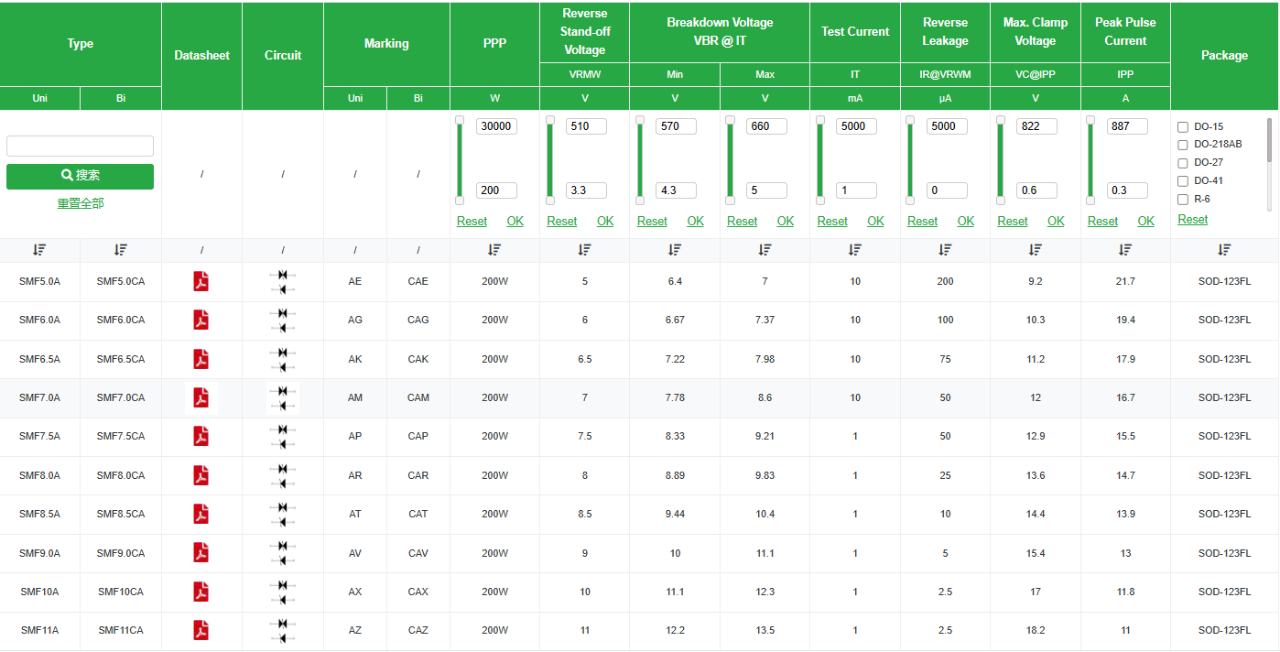Click the type search text field
Image resolution: width=1280 pixels, height=652 pixels.
click(x=80, y=146)
